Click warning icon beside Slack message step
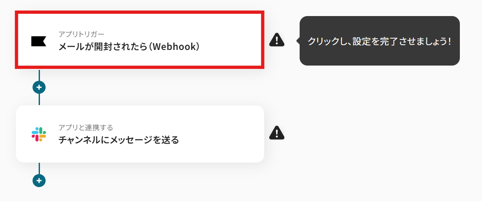The width and height of the screenshot is (482, 201). [x=277, y=133]
